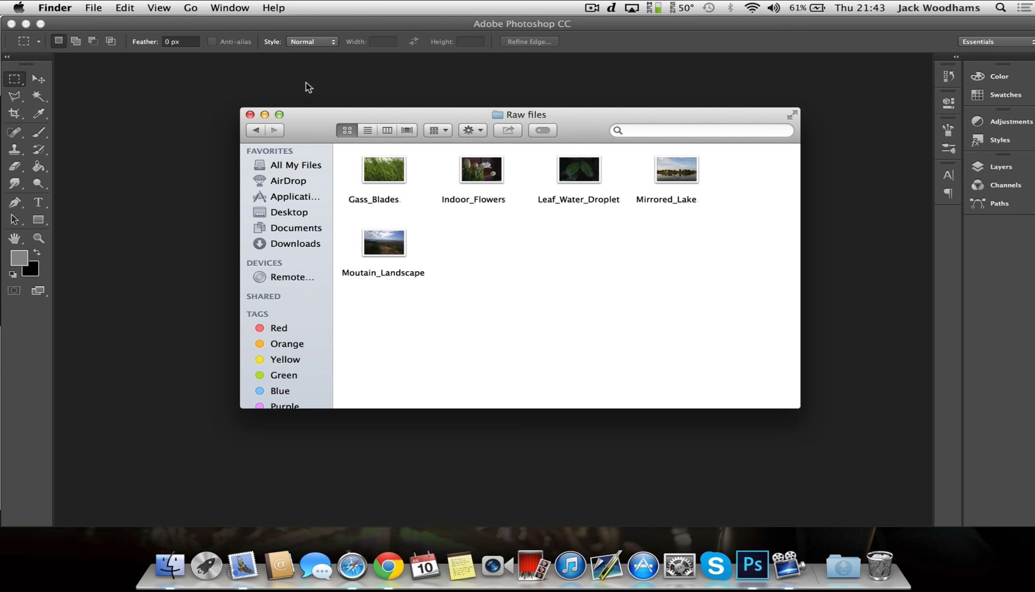Open Photoshop Edit menu
The width and height of the screenshot is (1035, 592).
123,8
